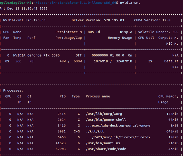Click the /usr/bin/nautilus process name
Image resolution: width=183 pixels, height=156 pixels.
point(103,143)
